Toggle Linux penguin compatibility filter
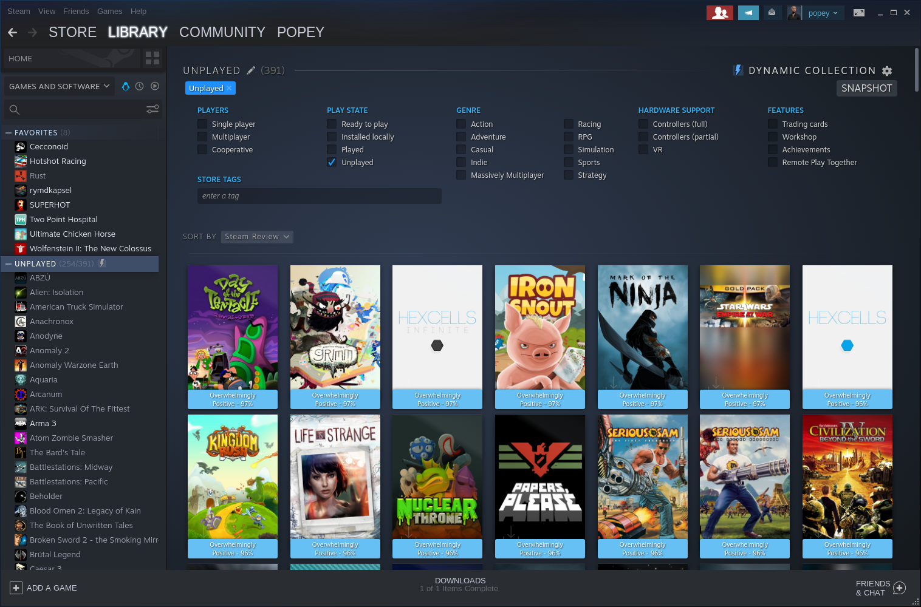Viewport: 921px width, 607px height. (126, 86)
